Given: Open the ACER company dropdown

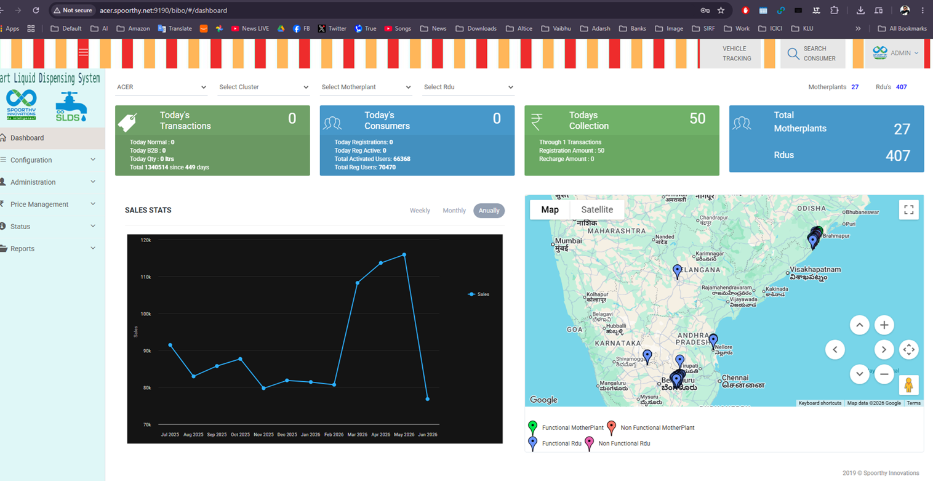Looking at the screenshot, I should tap(161, 87).
